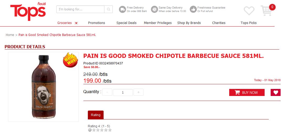Go to the Home breadcrumb link
289x133 pixels.
click(10, 35)
